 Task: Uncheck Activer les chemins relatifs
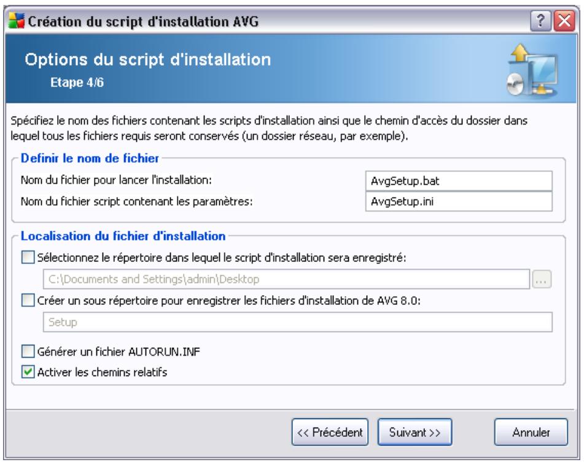coord(28,372)
